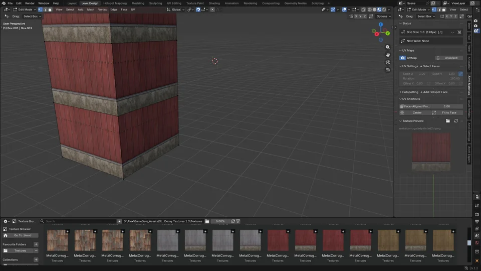The height and width of the screenshot is (271, 481).
Task: Open the Textures favourite folder
Action: (x=18, y=251)
